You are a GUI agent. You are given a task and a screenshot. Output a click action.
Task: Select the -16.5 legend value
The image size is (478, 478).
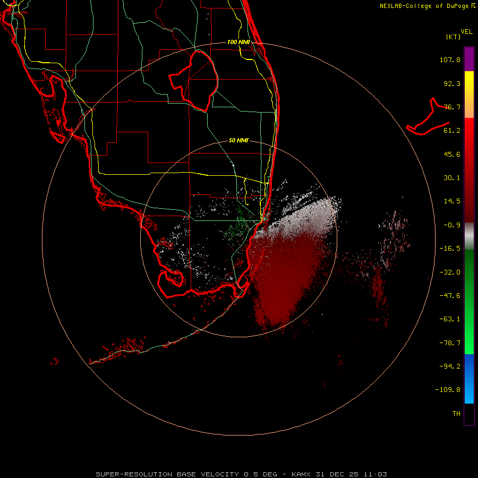pos(450,249)
